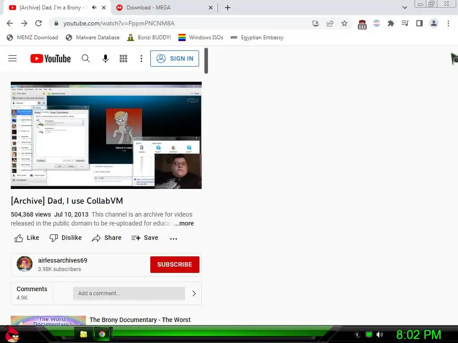Open YouTube search
This screenshot has width=458, height=343.
tap(85, 59)
